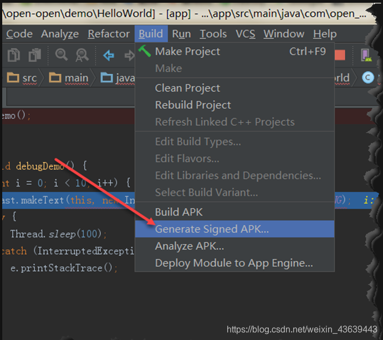Click the src breadcrumb folder
The height and width of the screenshot is (340, 383).
coord(22,78)
